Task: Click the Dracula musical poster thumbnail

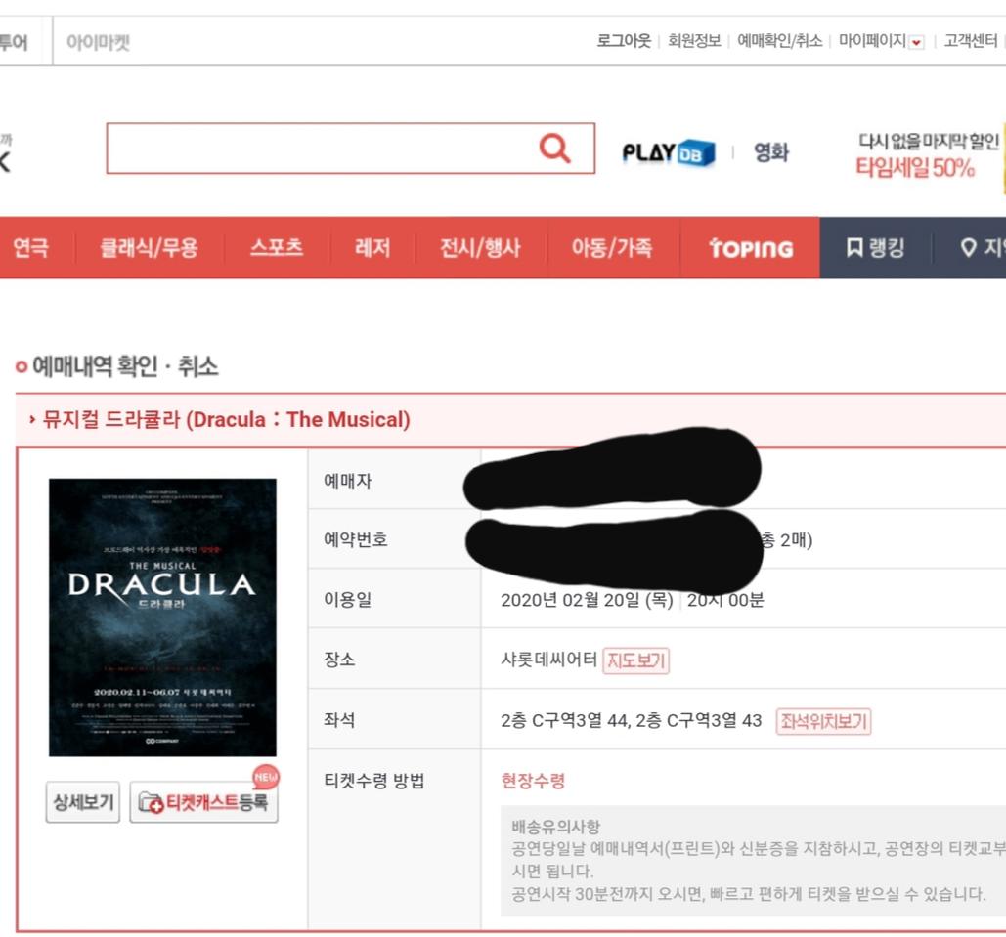Action: tap(163, 616)
